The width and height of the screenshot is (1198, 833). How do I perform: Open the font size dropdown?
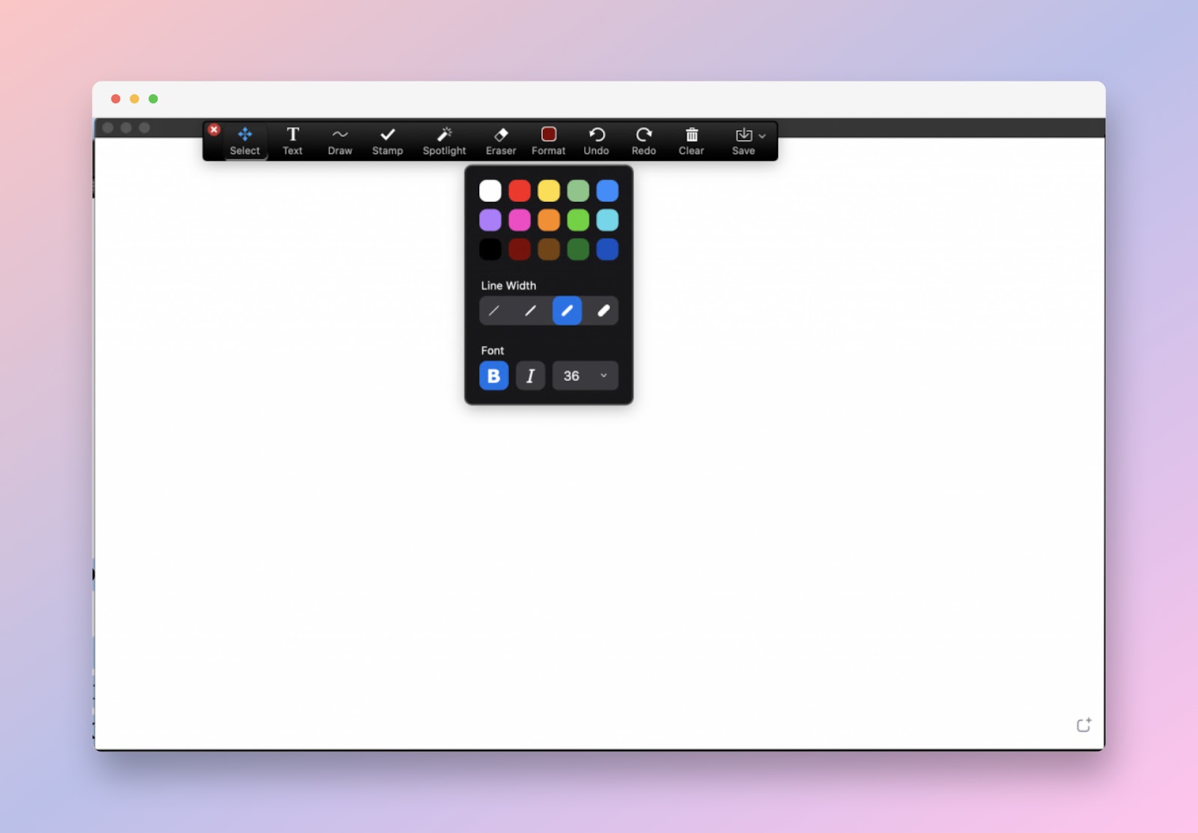(x=585, y=376)
